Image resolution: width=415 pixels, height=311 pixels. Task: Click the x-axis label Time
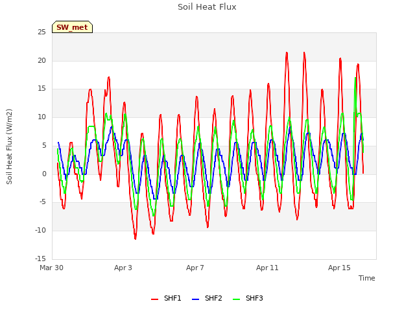366,278
